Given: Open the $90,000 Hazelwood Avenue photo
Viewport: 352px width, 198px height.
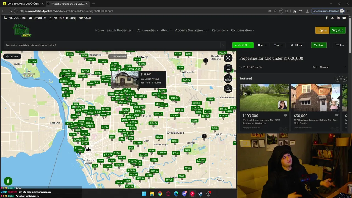Looking at the screenshot, I should [x=316, y=98].
